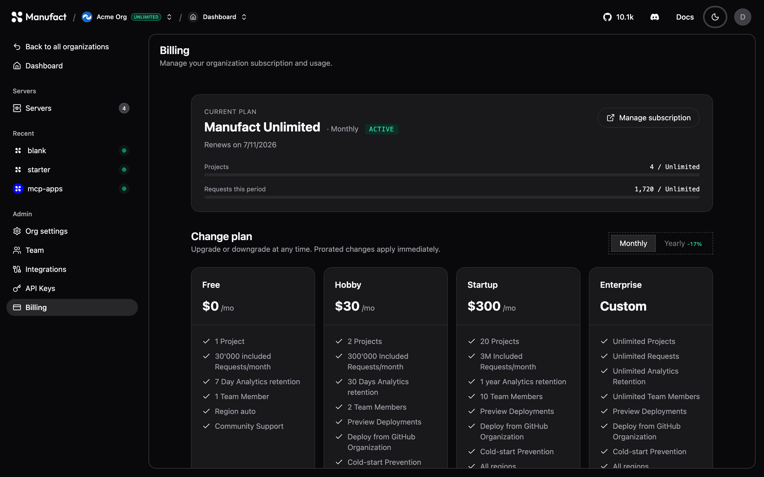The height and width of the screenshot is (477, 764).
Task: Open the user avatar D menu
Action: 743,17
